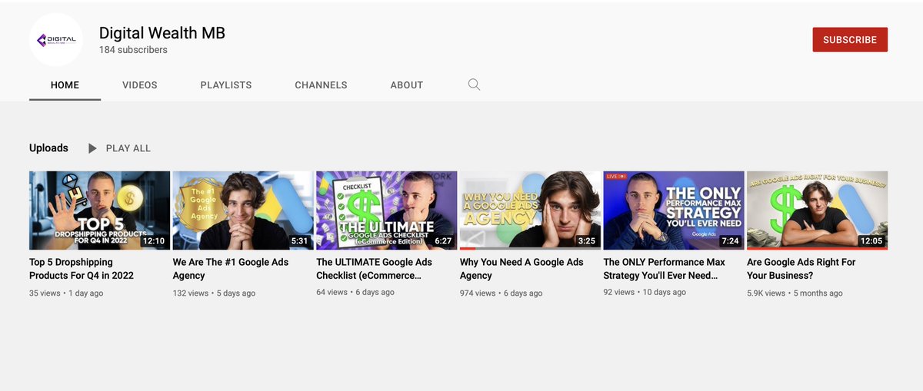Click '132 views • 5 days ago' text
The width and height of the screenshot is (923, 391).
[213, 293]
